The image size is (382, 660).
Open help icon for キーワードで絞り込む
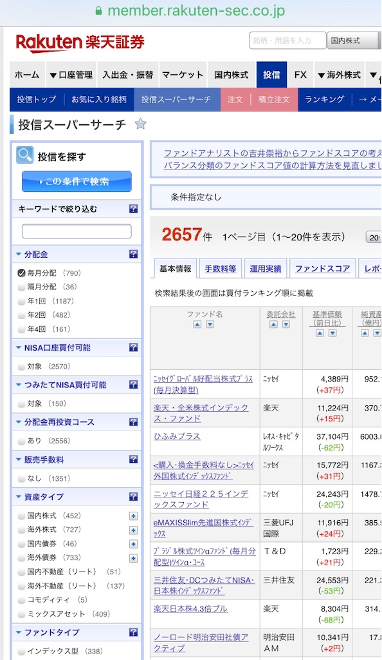coord(133,208)
